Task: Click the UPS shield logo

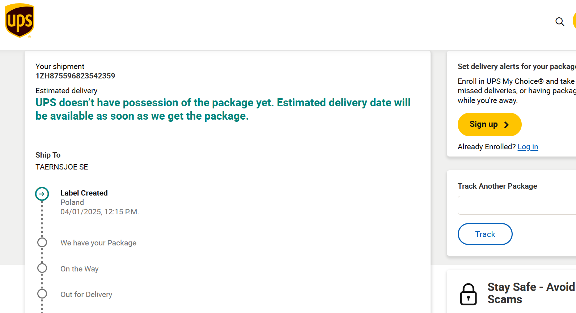Action: (x=20, y=21)
